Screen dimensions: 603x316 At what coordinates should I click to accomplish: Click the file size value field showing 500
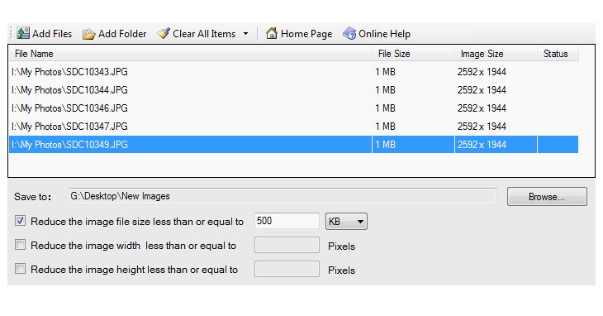287,221
